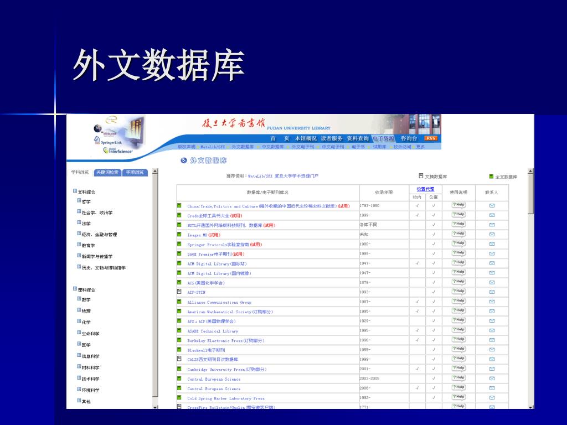Click the subject tree scrollbar up arrow
Image resolution: width=567 pixels, height=425 pixels.
pos(155,171)
